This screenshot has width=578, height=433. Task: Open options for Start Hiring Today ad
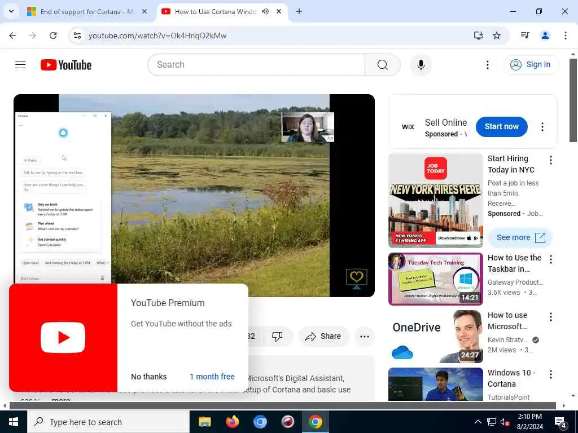[550, 160]
